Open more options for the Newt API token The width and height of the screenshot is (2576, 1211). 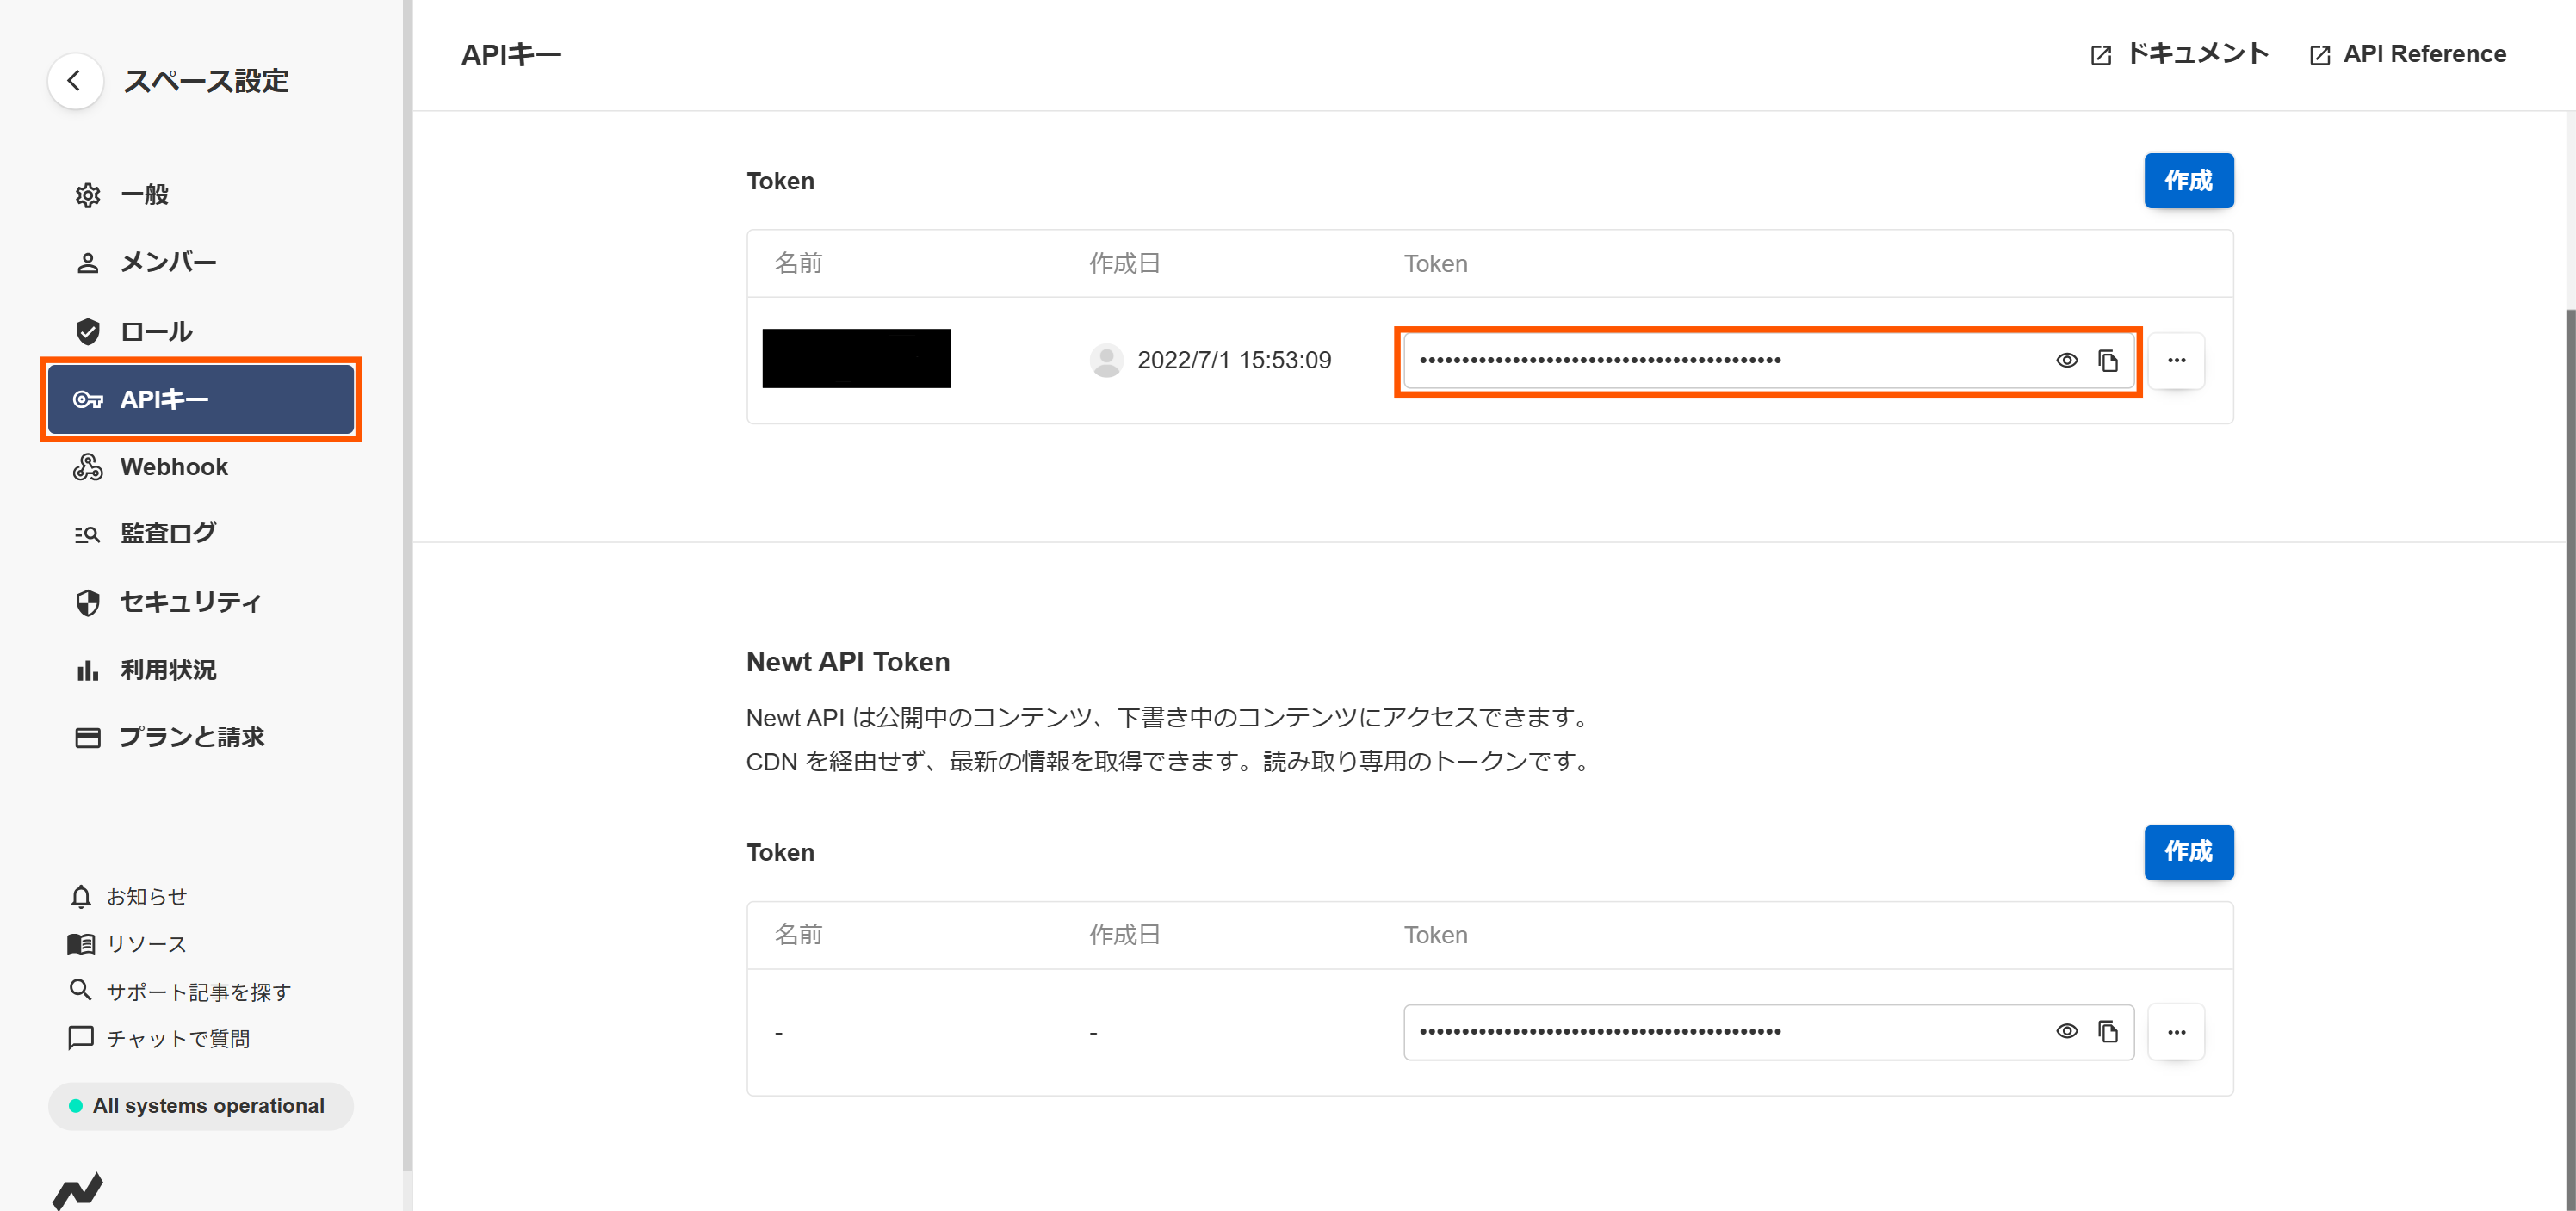click(x=2177, y=1031)
